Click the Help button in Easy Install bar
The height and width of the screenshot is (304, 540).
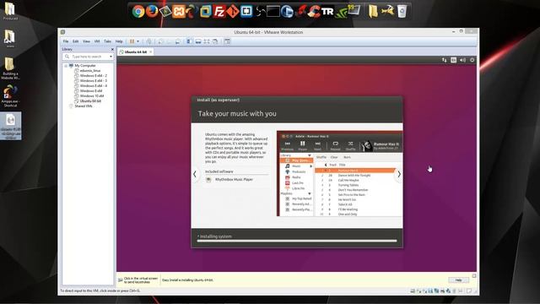(x=458, y=280)
